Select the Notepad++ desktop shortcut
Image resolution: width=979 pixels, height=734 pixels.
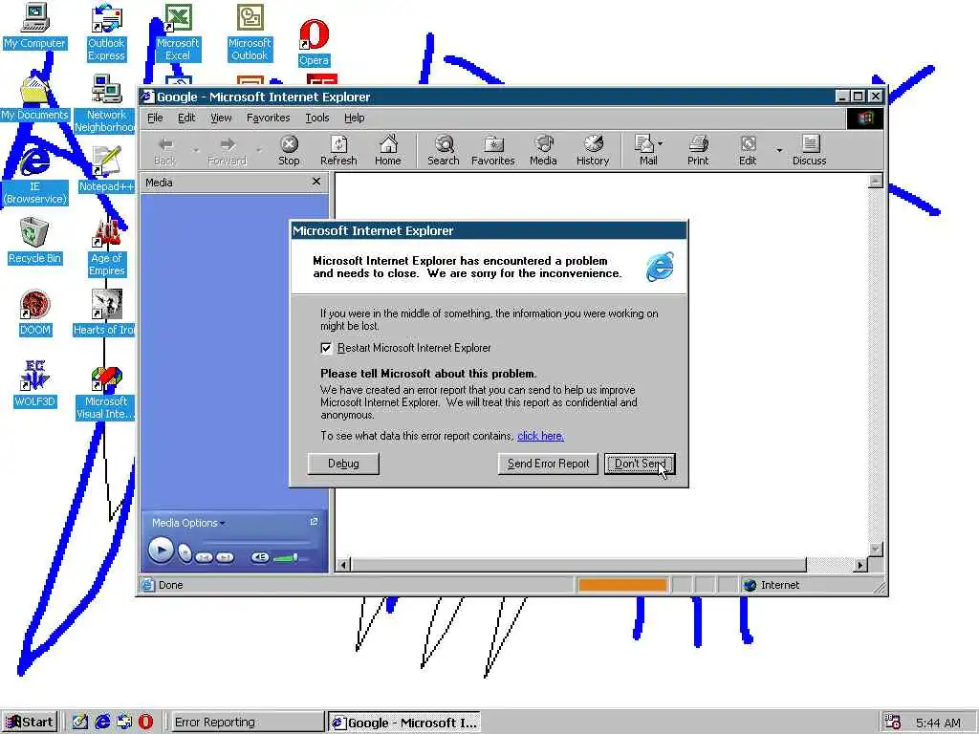(x=106, y=170)
